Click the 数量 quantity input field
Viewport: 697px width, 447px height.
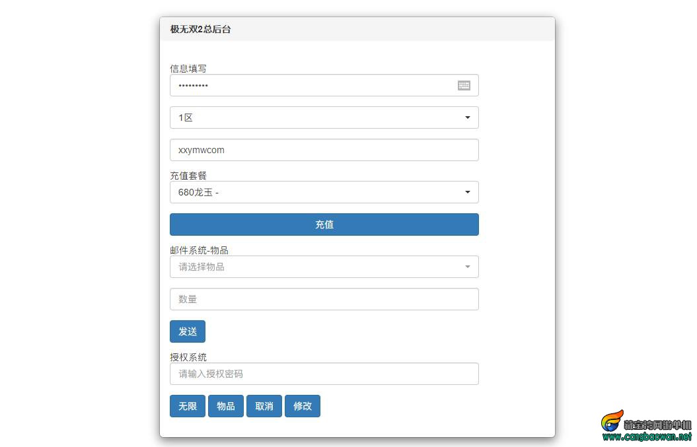[x=324, y=299]
